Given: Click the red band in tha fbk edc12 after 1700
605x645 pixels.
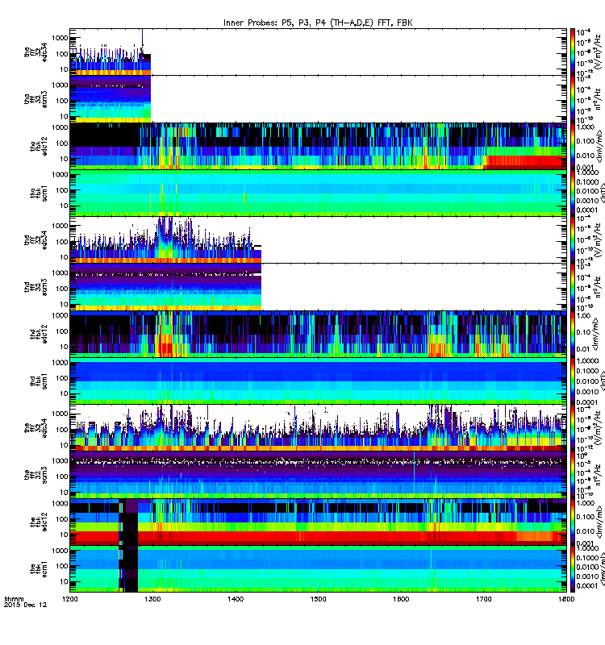Looking at the screenshot, I should [526, 161].
